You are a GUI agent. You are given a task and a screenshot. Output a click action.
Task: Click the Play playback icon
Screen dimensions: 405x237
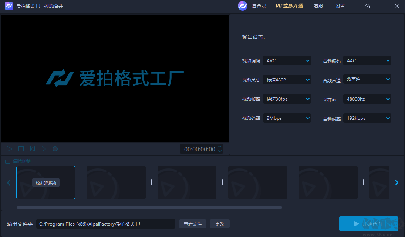coord(9,149)
